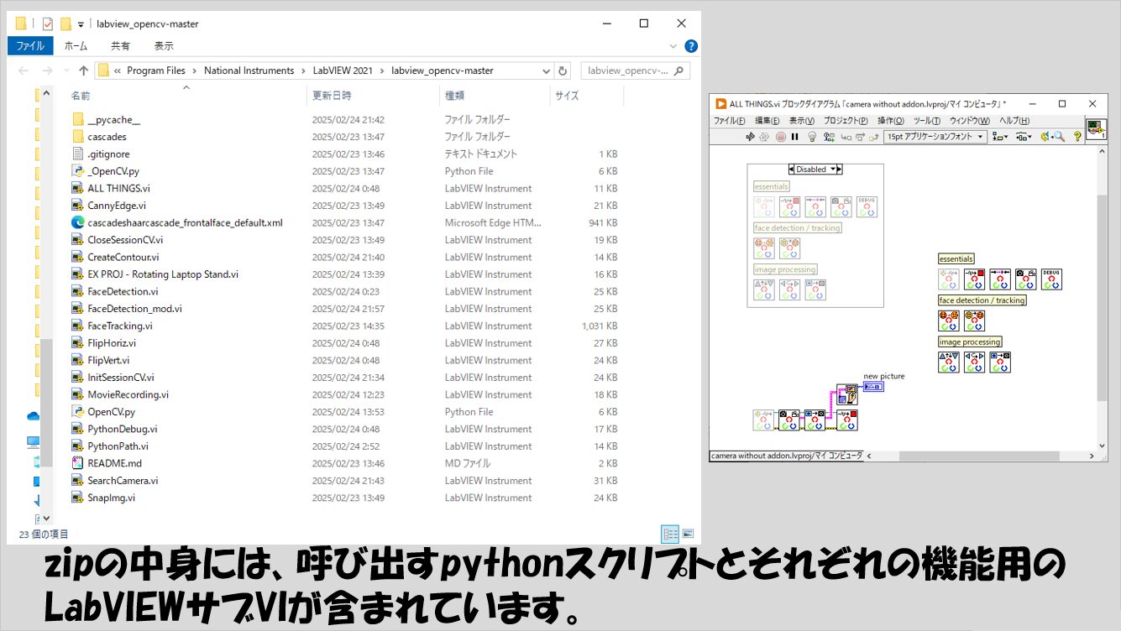
Task: Select first enabled face detection subVI
Action: pos(948,321)
